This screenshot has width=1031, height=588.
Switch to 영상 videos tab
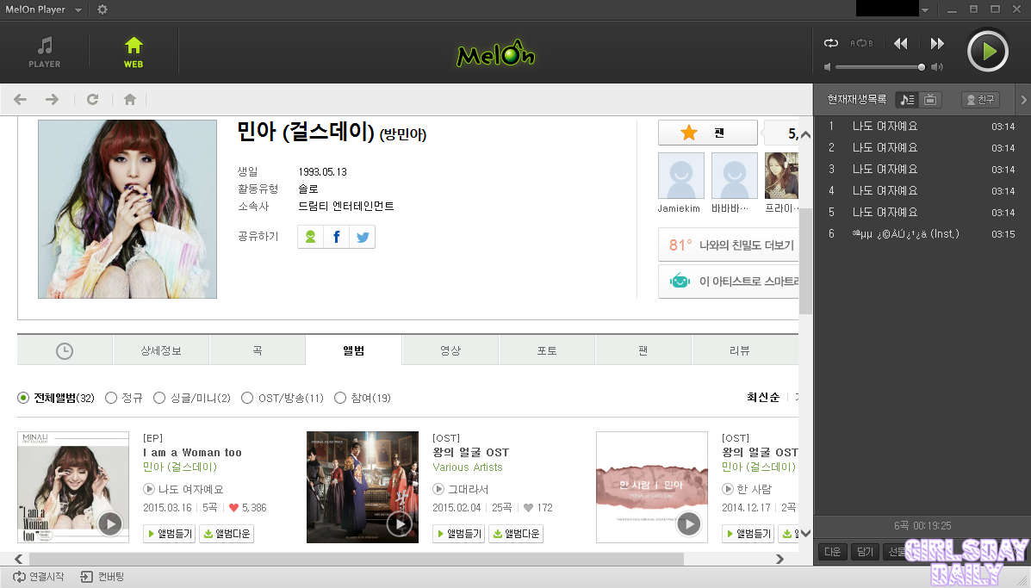click(450, 351)
